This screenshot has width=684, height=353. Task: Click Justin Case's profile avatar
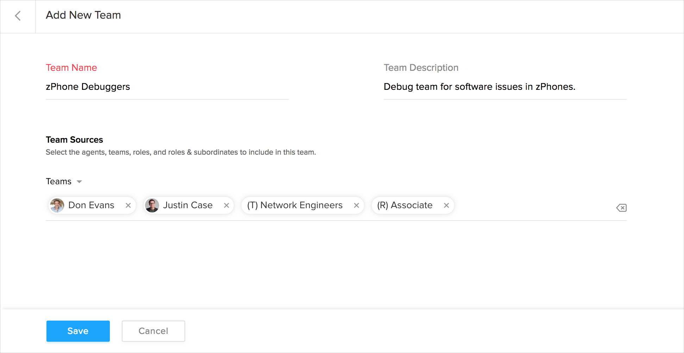152,205
